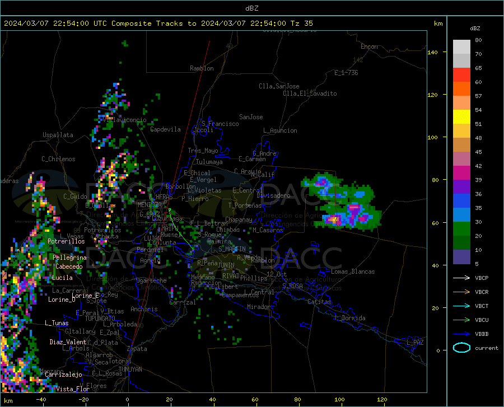Image resolution: width=504 pixels, height=407 pixels.
Task: Click the C_Chilenos map label
Action: click(x=58, y=159)
